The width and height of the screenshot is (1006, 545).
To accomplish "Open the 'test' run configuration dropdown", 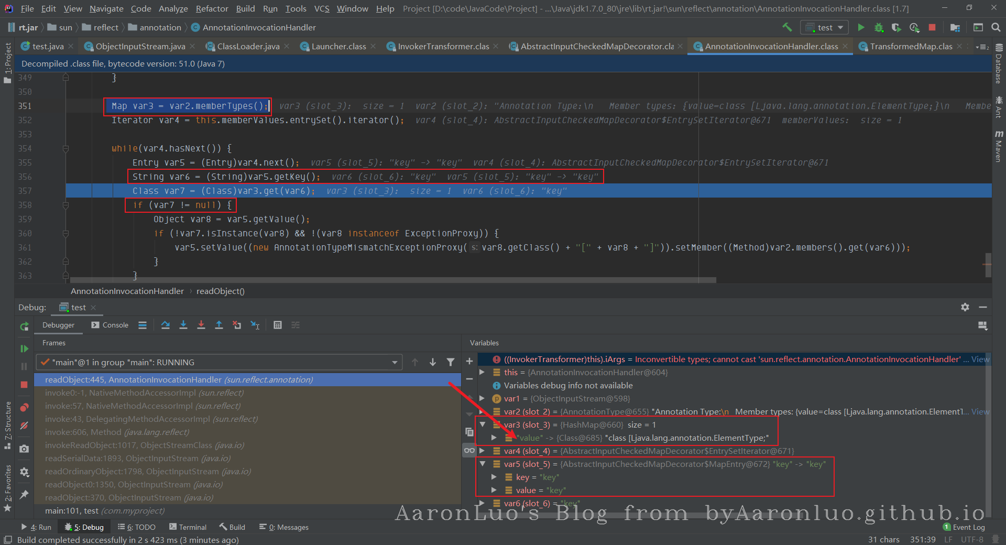I will pos(825,27).
